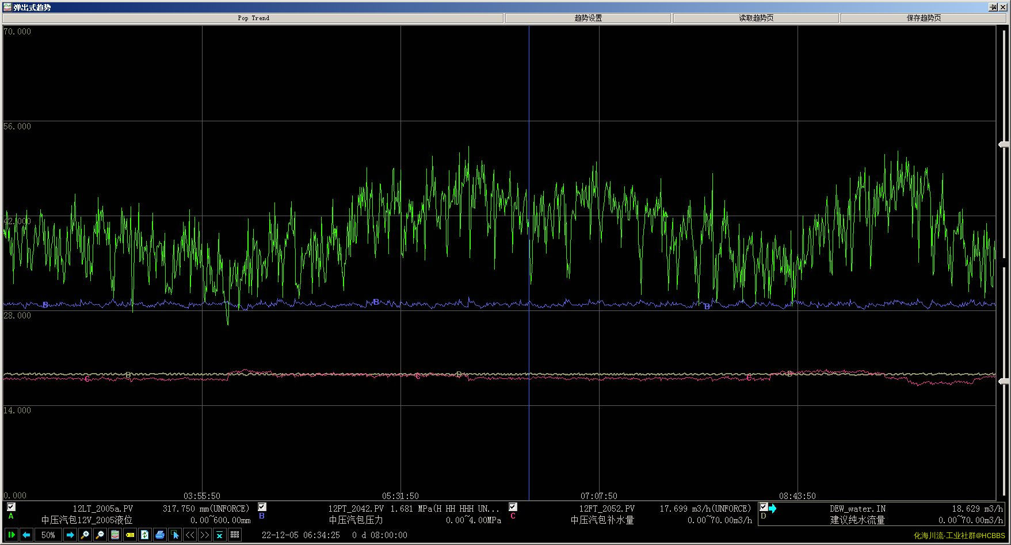
Task: Select tag name DEW_water.IN
Action: click(857, 509)
